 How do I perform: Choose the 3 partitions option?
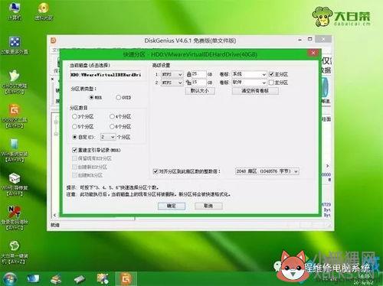(x=74, y=116)
